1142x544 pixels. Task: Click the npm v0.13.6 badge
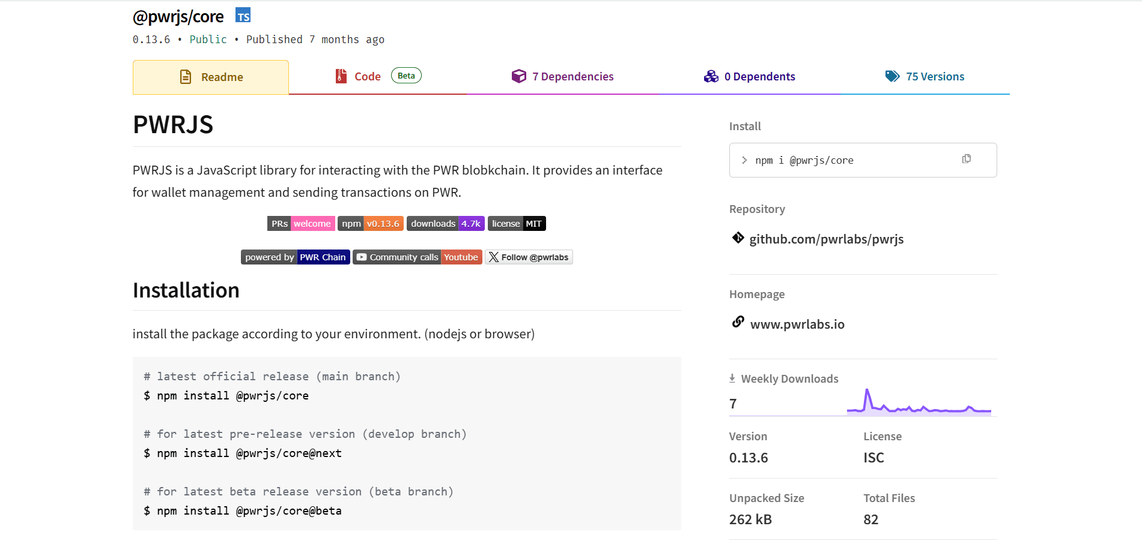click(370, 223)
